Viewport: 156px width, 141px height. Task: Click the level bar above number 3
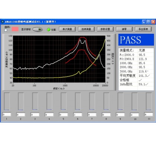click(35, 101)
